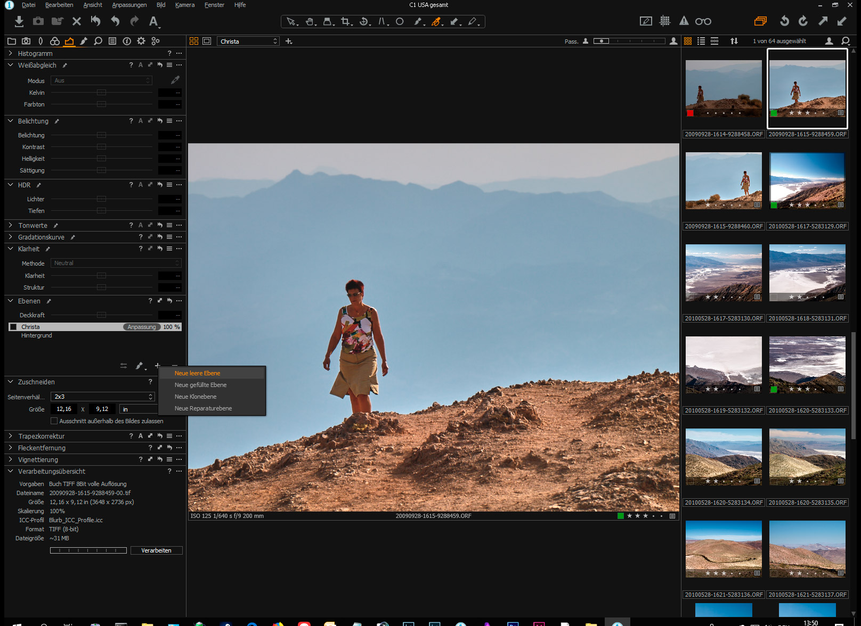Expand the Gradationskurve panel
The height and width of the screenshot is (626, 861).
tap(10, 237)
